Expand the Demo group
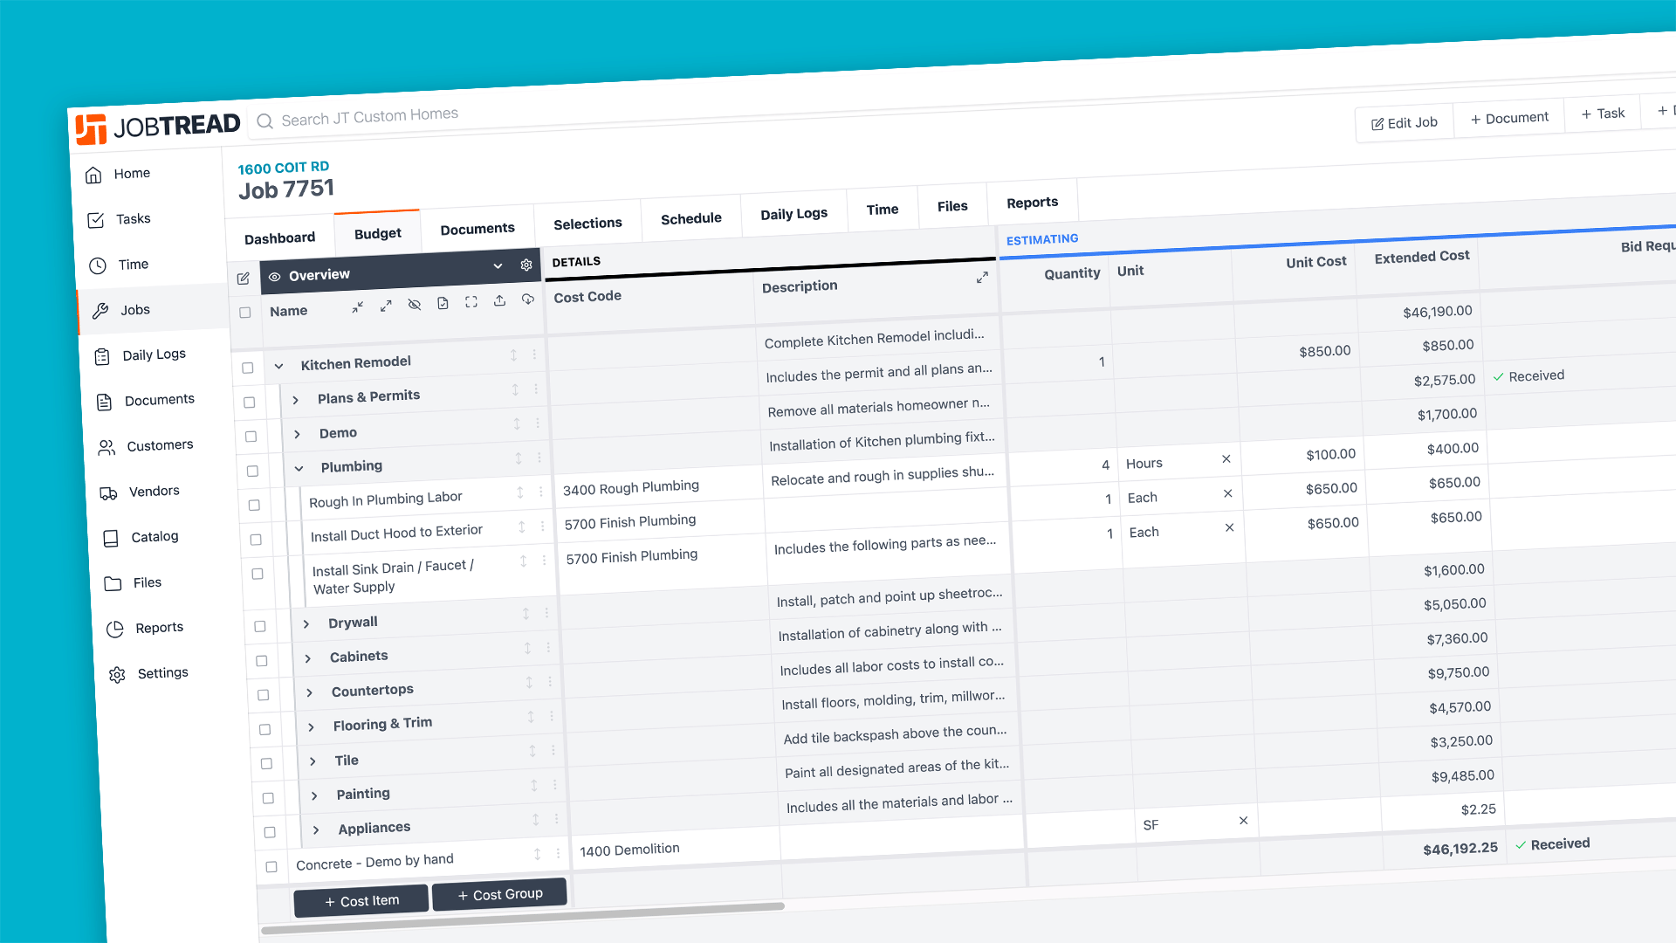1676x943 pixels. [x=298, y=435]
